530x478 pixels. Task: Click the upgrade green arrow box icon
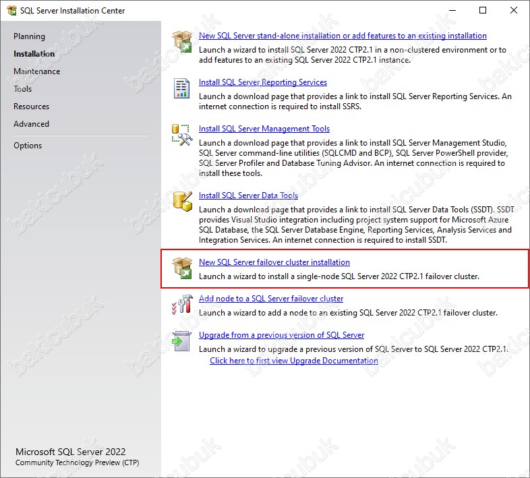(182, 341)
